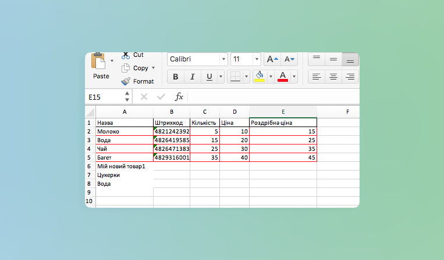Open the font color dropdown arrow

294,76
